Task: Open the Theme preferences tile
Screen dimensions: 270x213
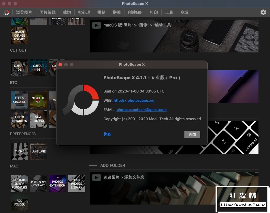Action: (x=20, y=151)
